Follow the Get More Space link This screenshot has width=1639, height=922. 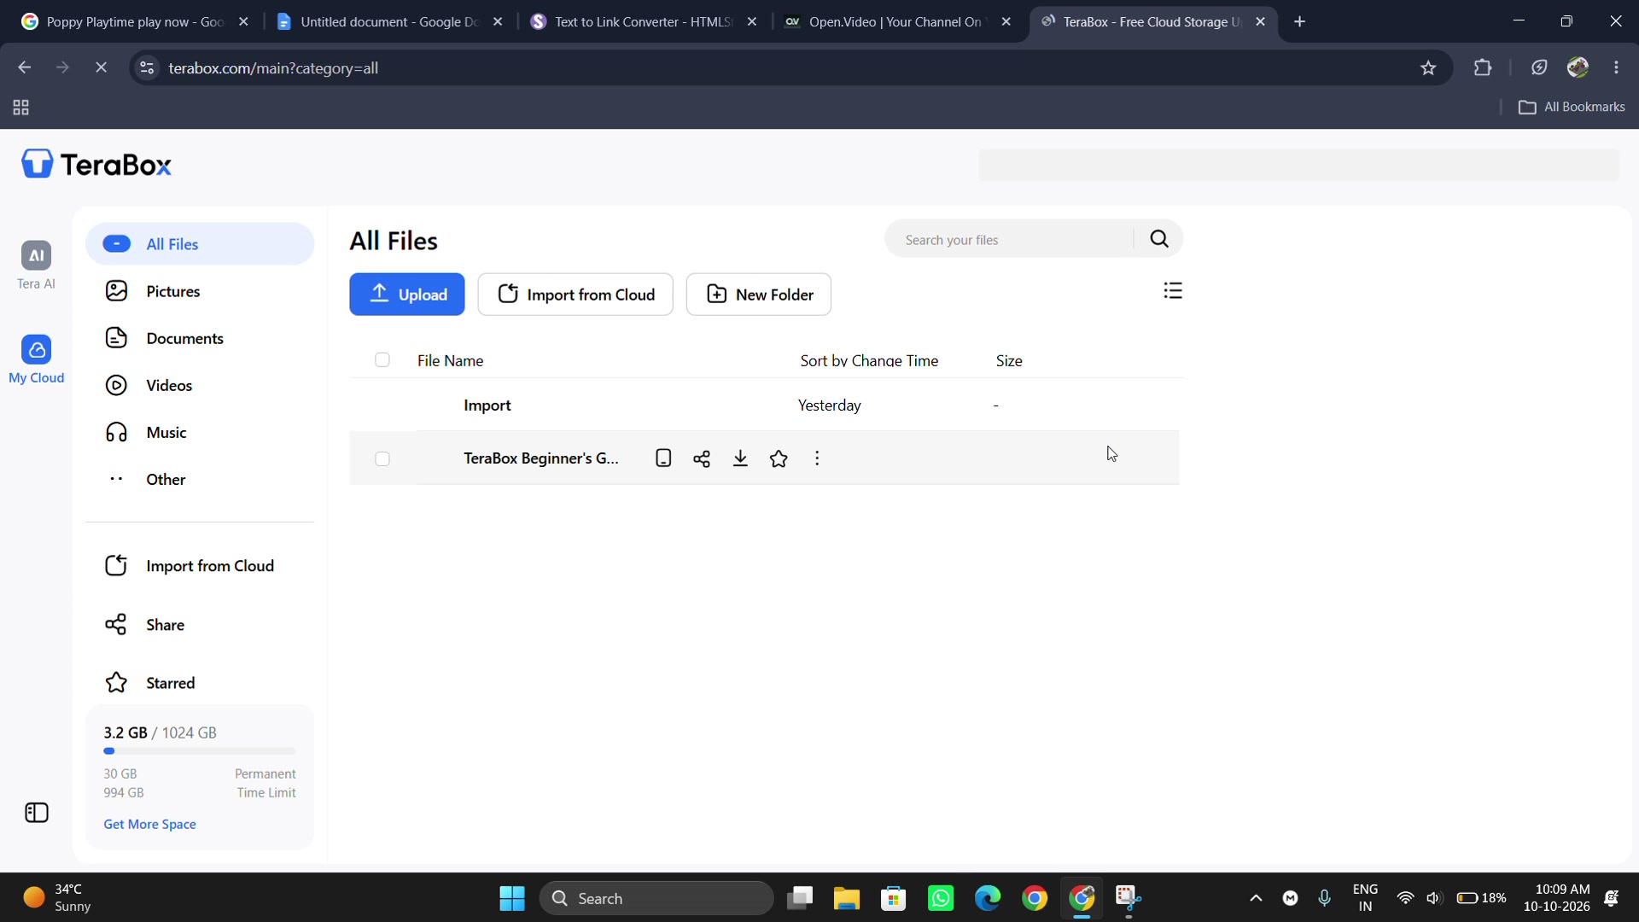[x=149, y=825]
